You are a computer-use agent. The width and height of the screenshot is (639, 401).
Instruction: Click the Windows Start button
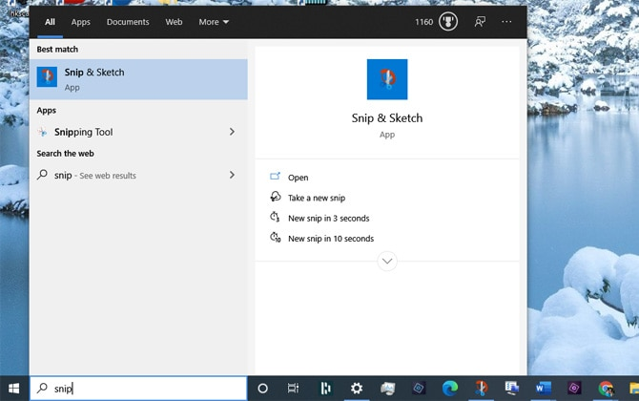click(14, 389)
